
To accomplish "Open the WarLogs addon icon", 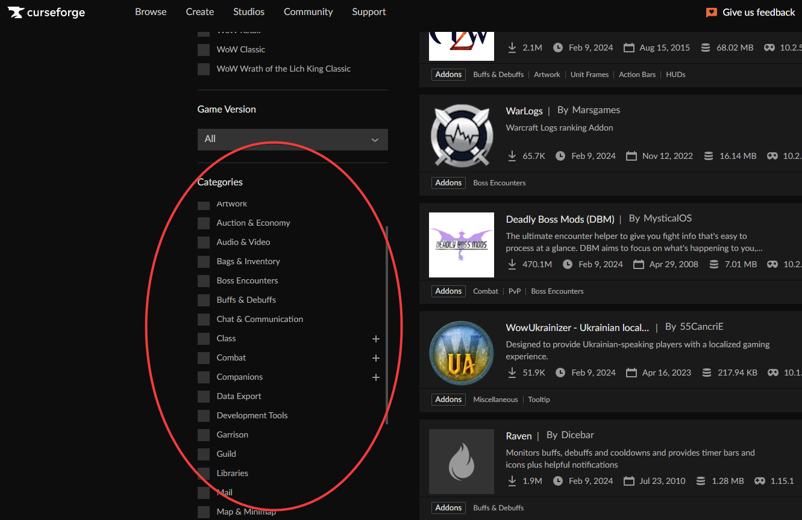I will pos(462,137).
